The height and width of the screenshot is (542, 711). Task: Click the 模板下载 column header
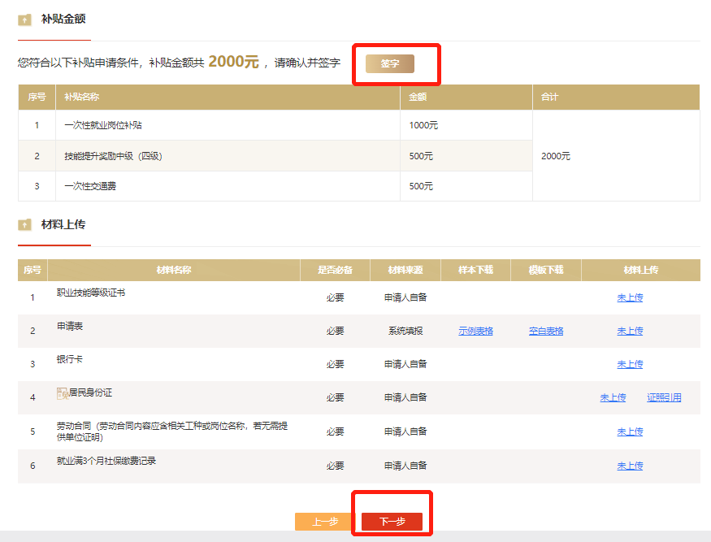[x=546, y=270]
